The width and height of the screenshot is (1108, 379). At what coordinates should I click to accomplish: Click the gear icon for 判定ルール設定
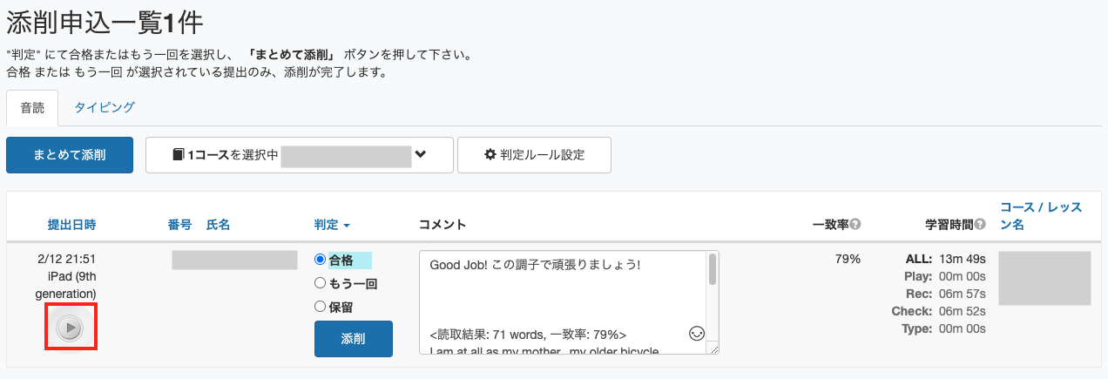tap(490, 155)
